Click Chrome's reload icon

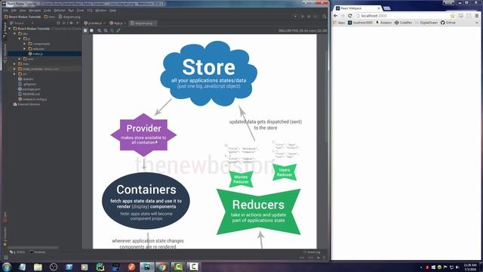click(x=350, y=16)
